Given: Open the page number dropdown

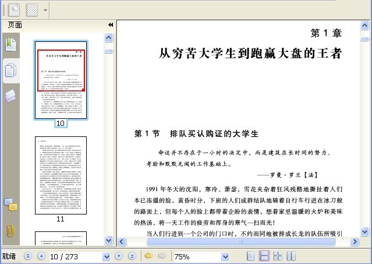Looking at the screenshot, I should tap(107, 256).
